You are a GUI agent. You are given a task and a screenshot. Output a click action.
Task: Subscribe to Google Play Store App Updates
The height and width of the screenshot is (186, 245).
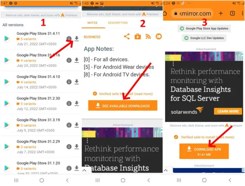pyautogui.click(x=204, y=29)
